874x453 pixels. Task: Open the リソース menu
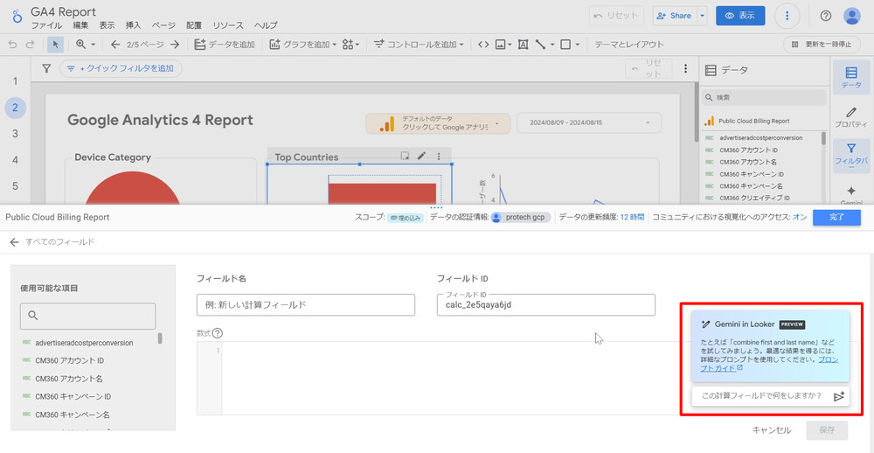(x=228, y=26)
